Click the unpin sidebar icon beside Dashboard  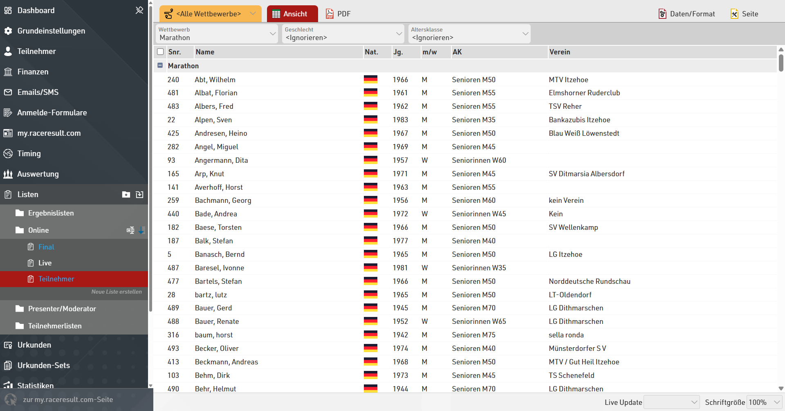tap(139, 10)
